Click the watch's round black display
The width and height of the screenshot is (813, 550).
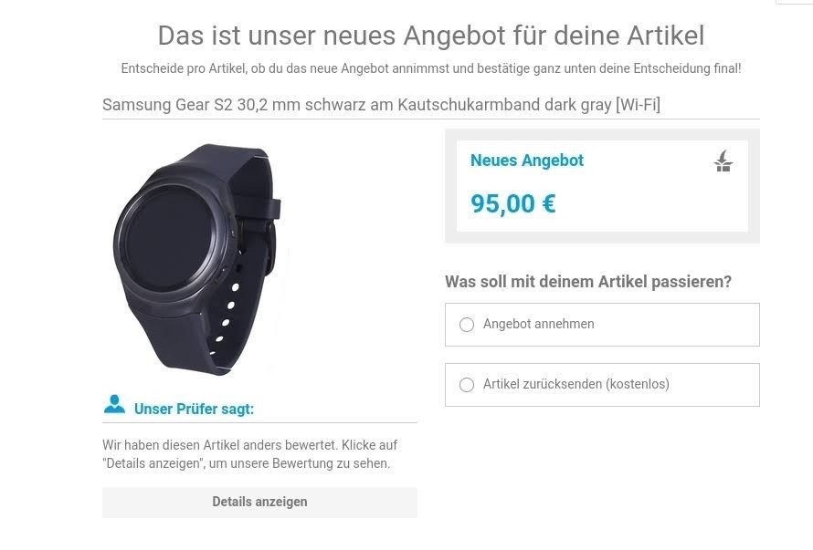click(170, 240)
